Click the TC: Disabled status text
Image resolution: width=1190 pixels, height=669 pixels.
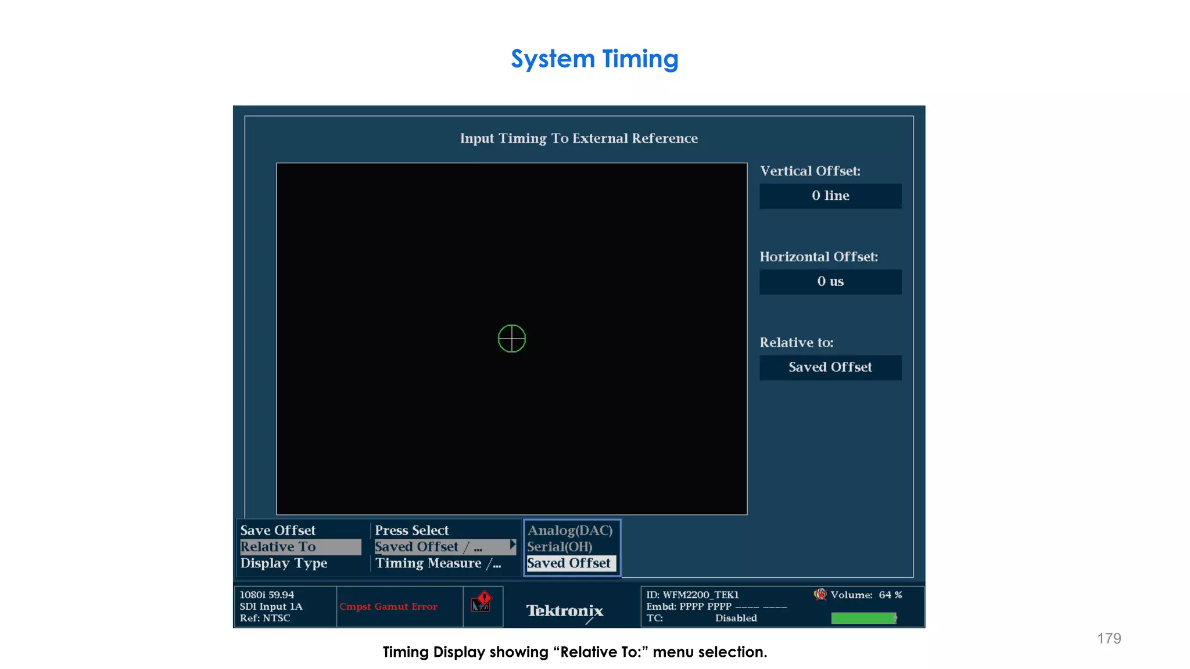(x=701, y=618)
